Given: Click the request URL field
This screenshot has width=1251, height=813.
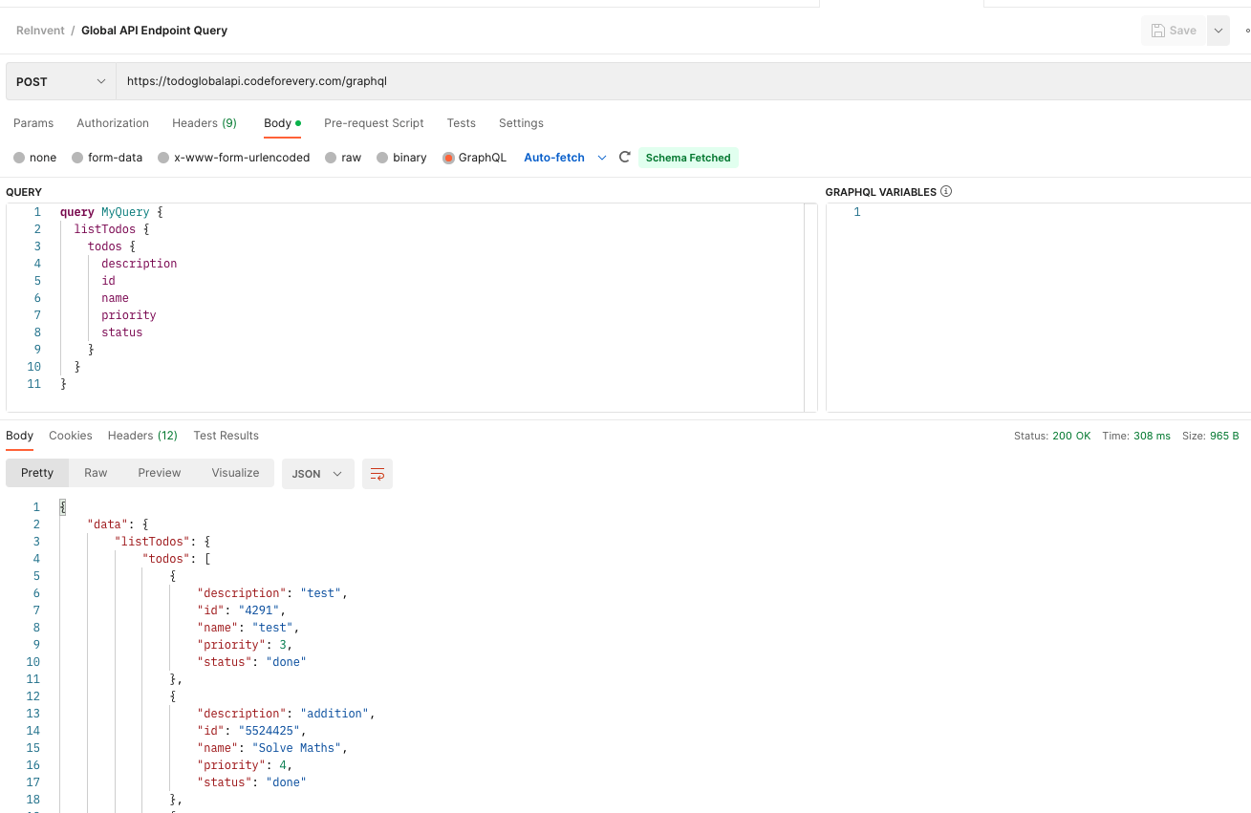Looking at the screenshot, I should (x=682, y=82).
